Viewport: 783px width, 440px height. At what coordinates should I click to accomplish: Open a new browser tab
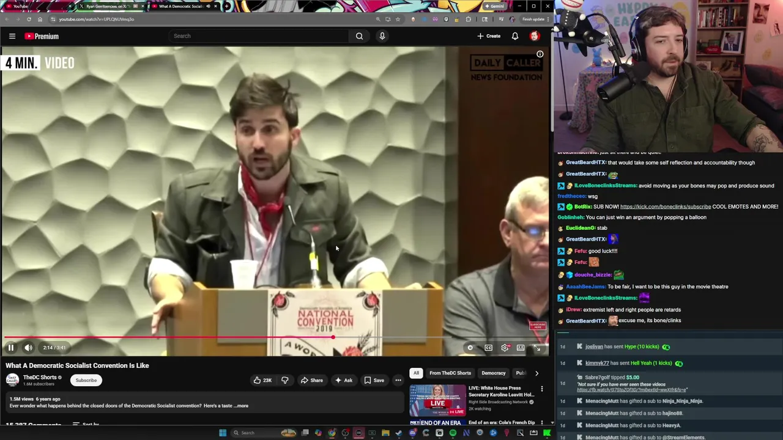click(227, 6)
